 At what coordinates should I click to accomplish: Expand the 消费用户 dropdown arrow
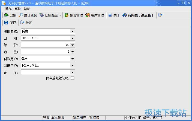pyautogui.click(x=73, y=66)
